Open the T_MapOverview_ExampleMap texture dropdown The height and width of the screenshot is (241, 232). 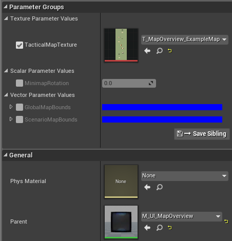[185, 39]
